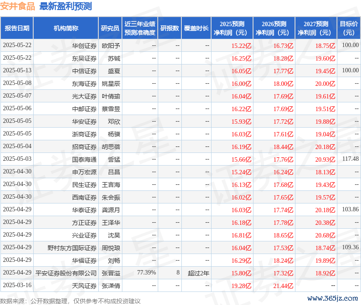
Task: Click the 2025预测净利润 header
Action: coord(232,28)
